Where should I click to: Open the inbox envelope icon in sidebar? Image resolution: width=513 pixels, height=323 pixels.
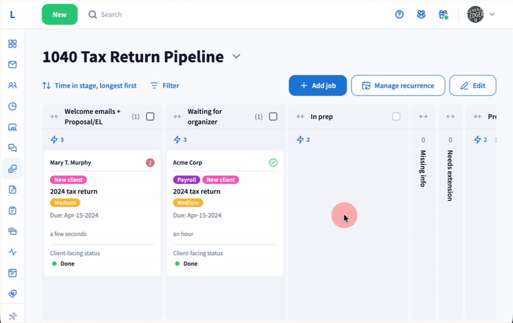point(12,65)
